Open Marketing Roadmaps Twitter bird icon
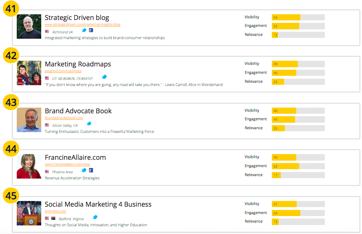The height and width of the screenshot is (234, 362). coord(104,77)
